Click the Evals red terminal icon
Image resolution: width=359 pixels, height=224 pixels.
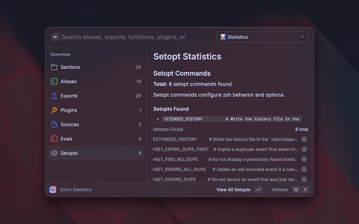click(54, 139)
